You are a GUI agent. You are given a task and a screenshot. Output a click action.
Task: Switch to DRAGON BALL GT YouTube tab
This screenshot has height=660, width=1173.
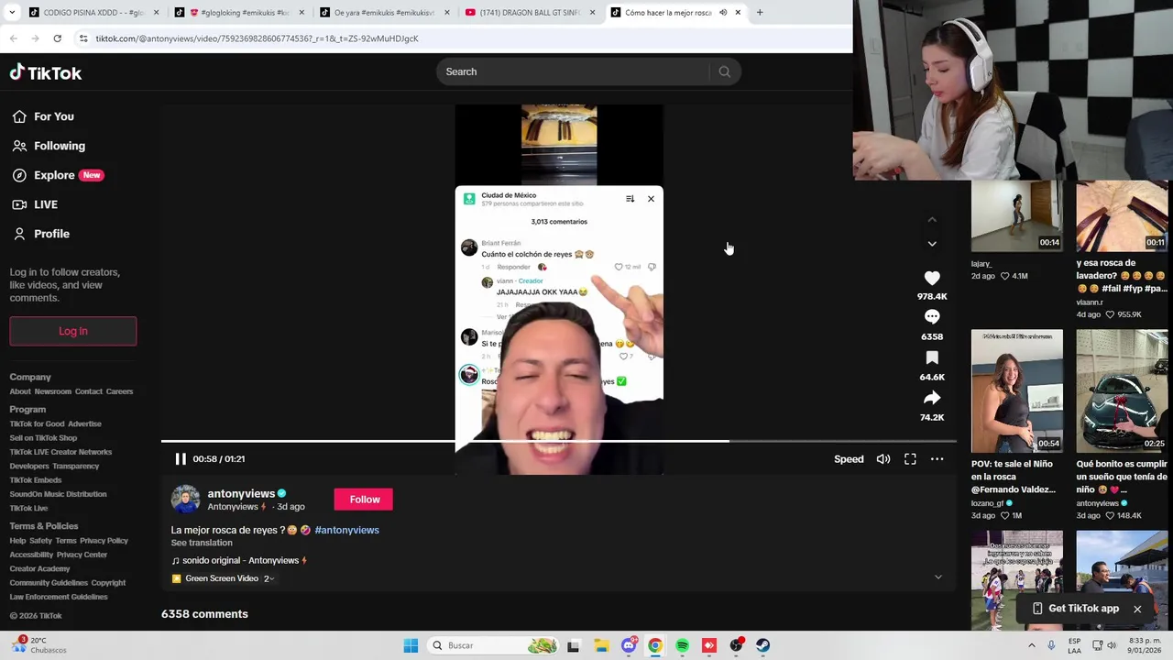click(x=529, y=13)
